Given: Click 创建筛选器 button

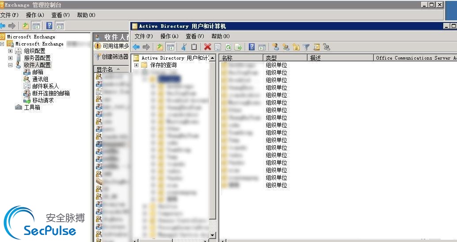Looking at the screenshot, I should [112, 57].
